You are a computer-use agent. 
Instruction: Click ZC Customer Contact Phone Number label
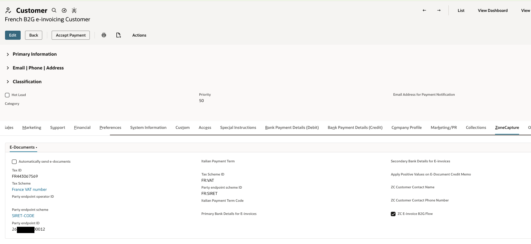pos(420,200)
